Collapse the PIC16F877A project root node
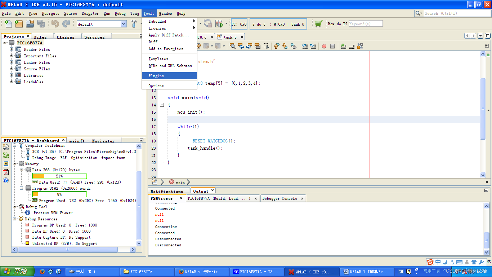The image size is (492, 277). click(5, 43)
